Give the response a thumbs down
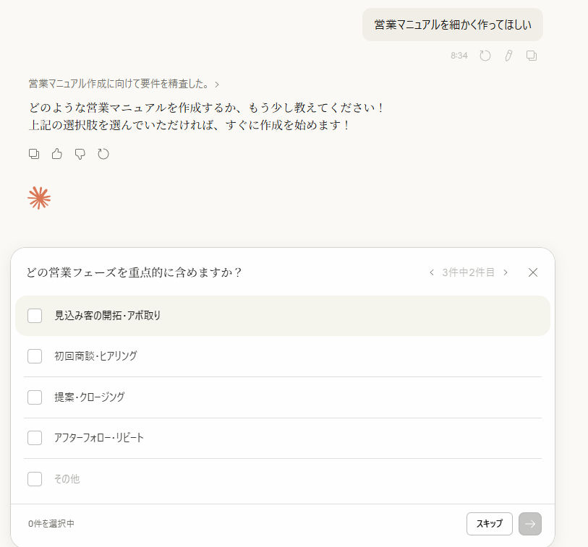The height and width of the screenshot is (547, 588). point(80,154)
